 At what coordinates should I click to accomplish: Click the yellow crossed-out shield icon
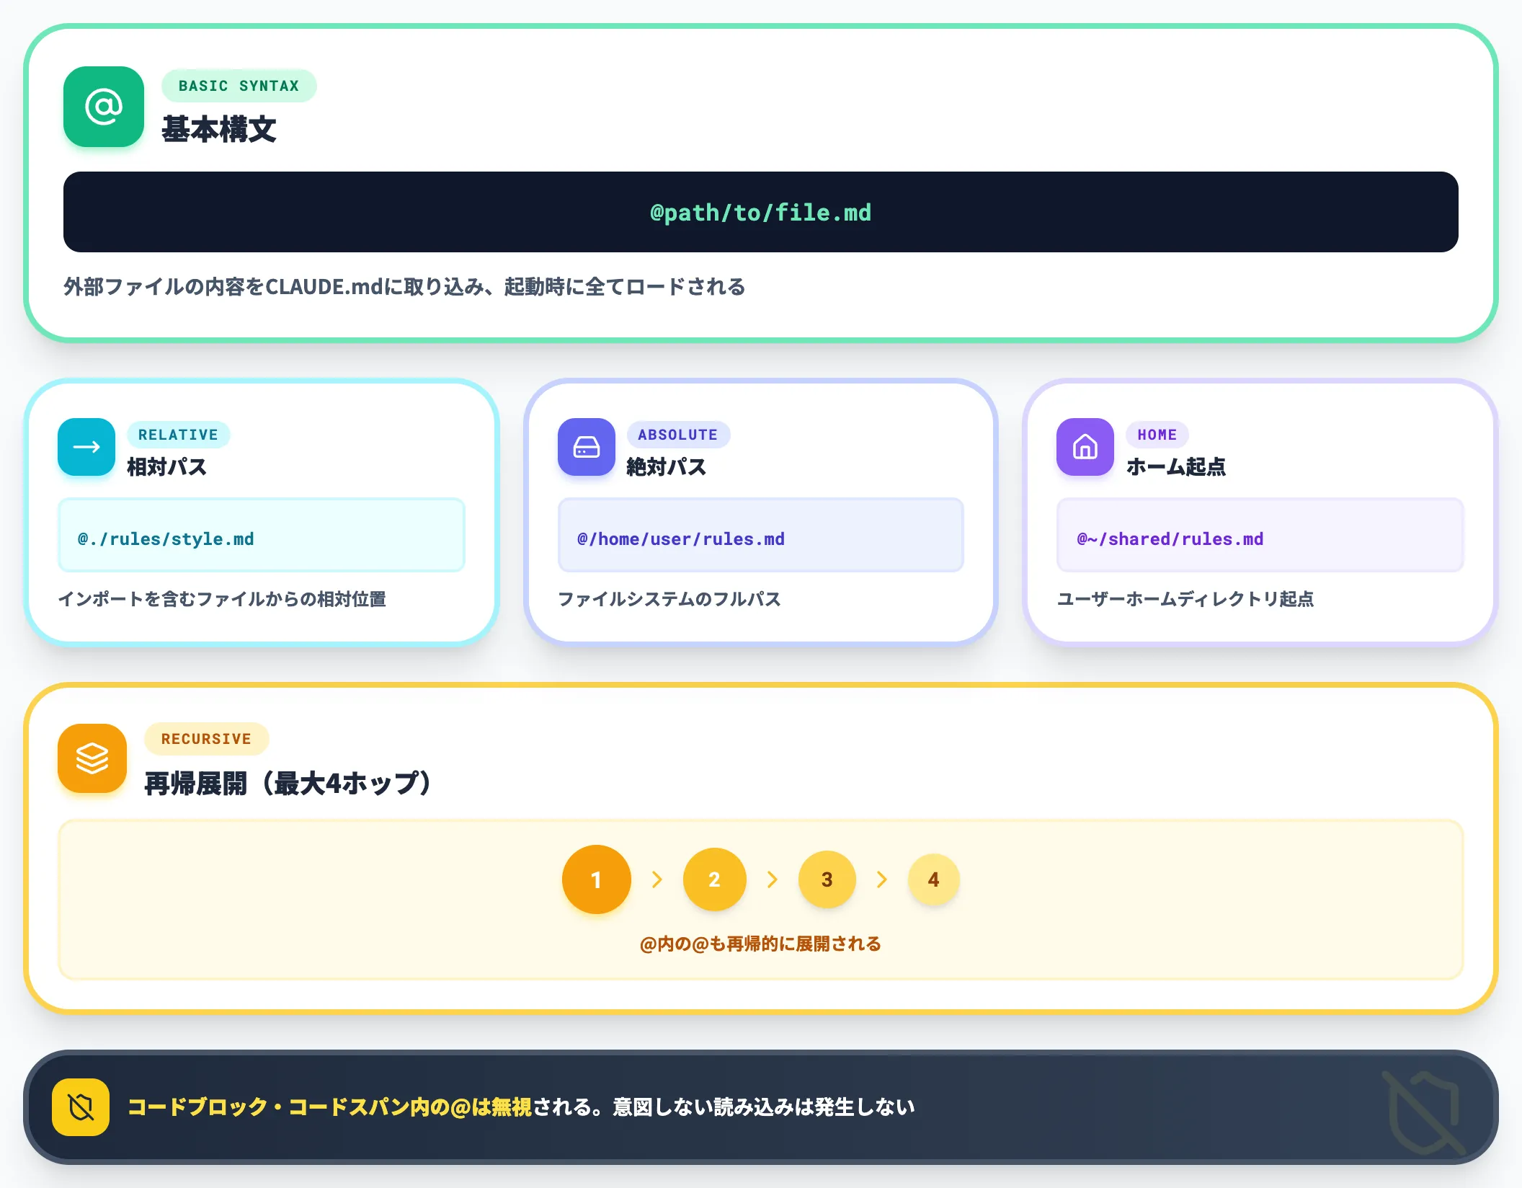(x=81, y=1107)
